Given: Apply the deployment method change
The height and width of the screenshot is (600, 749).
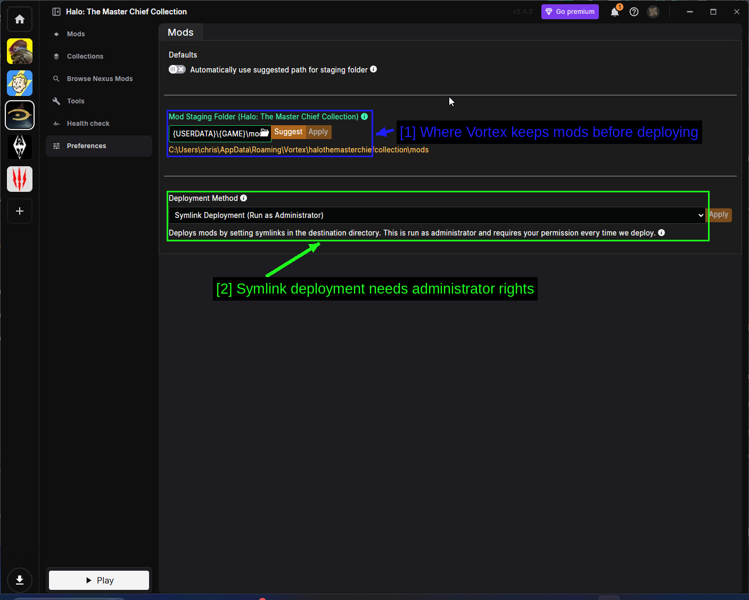Looking at the screenshot, I should [719, 215].
